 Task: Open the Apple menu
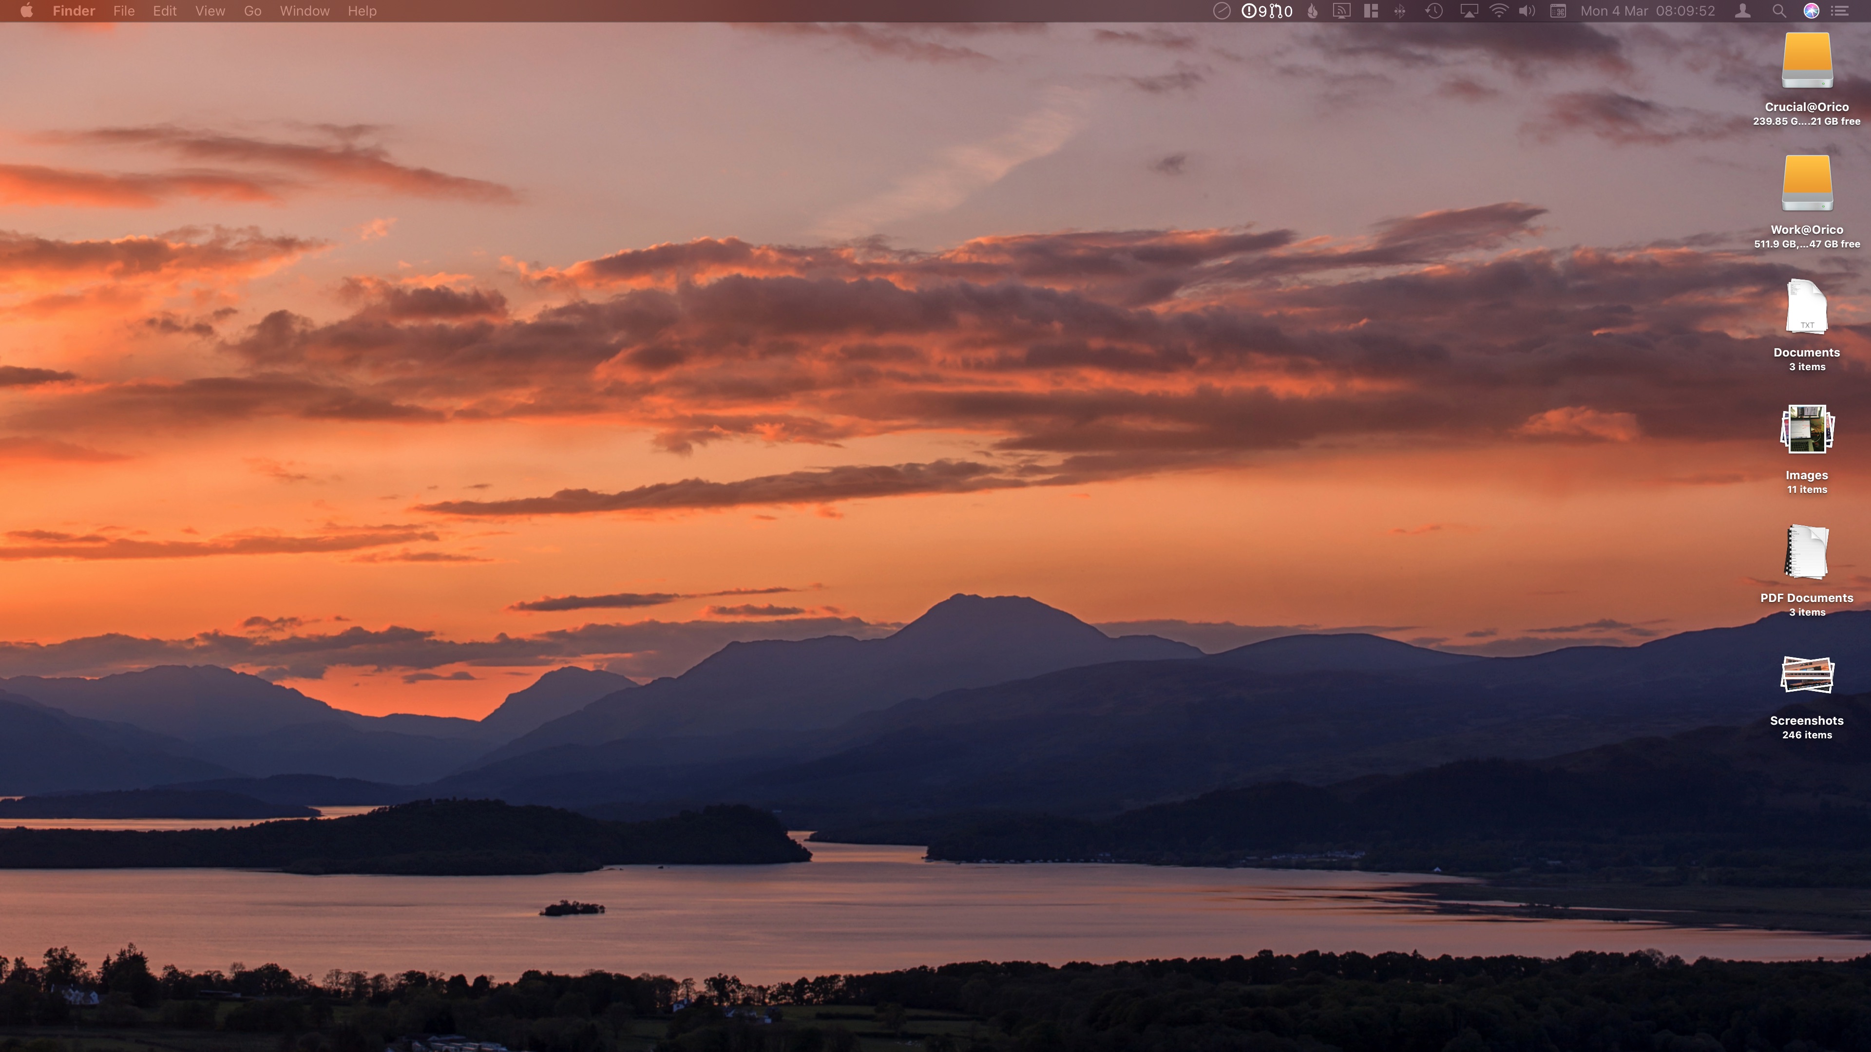[x=26, y=11]
